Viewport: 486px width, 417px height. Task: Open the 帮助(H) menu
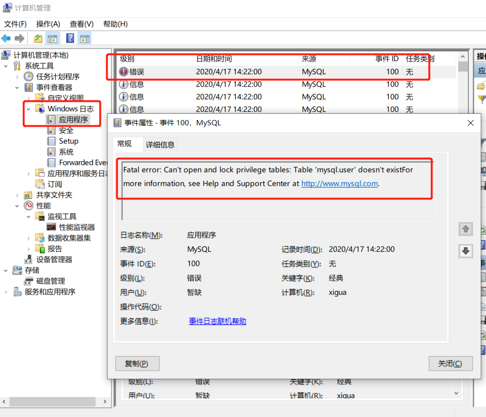pos(115,24)
